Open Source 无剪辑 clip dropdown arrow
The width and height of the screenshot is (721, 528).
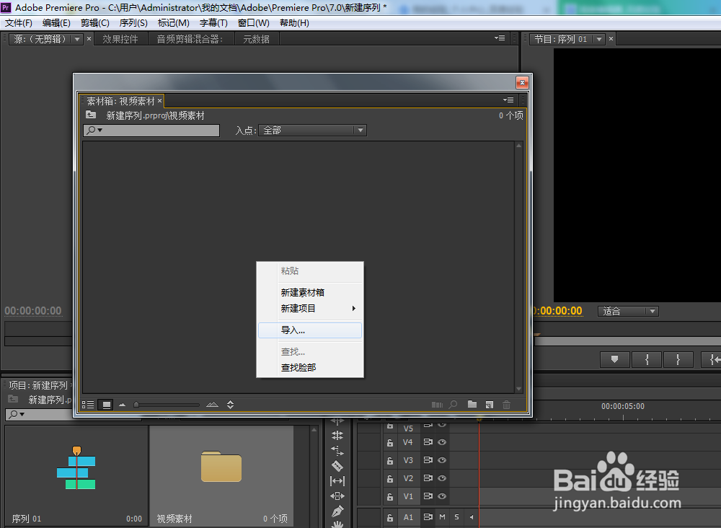(x=77, y=39)
